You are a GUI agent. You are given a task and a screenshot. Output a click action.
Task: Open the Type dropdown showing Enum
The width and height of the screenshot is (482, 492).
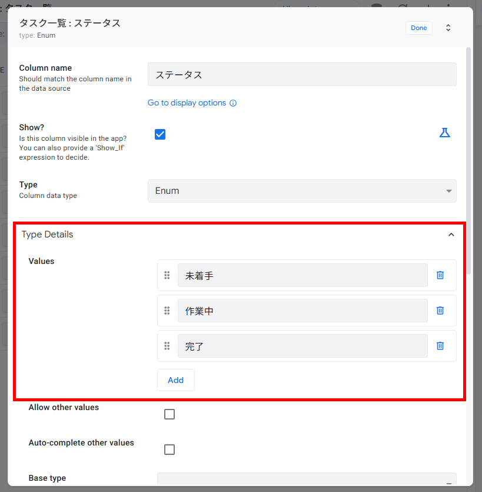point(302,191)
